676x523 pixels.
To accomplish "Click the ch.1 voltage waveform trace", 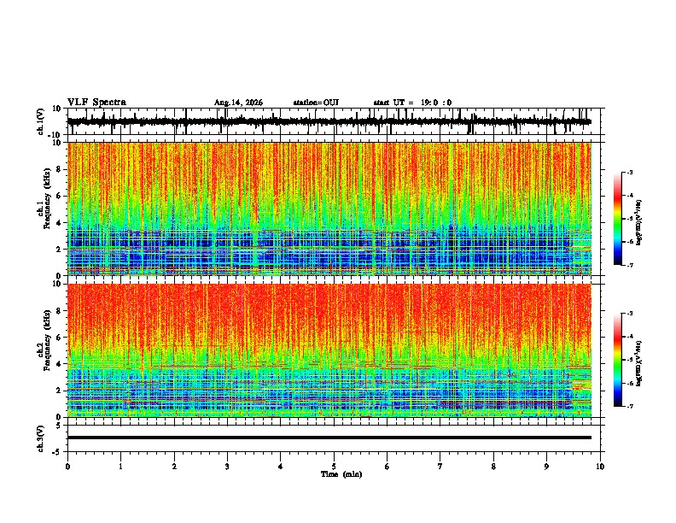I will 329,121.
